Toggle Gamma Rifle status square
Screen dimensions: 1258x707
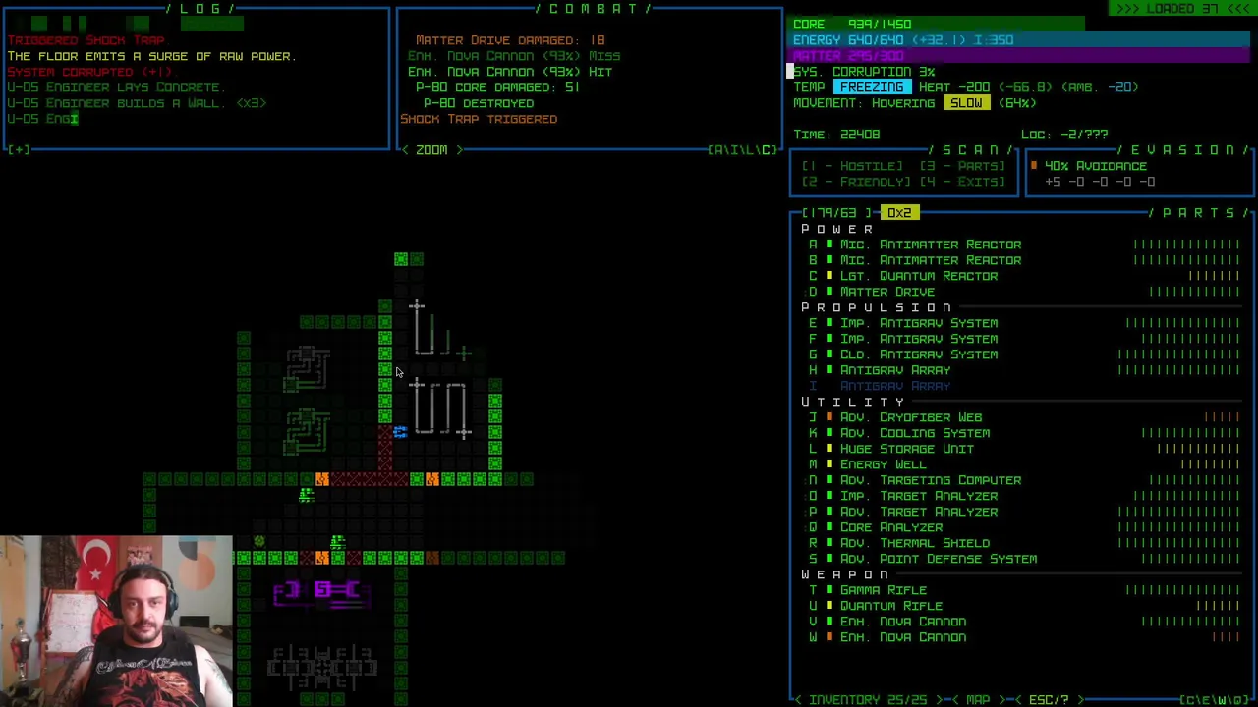829,590
